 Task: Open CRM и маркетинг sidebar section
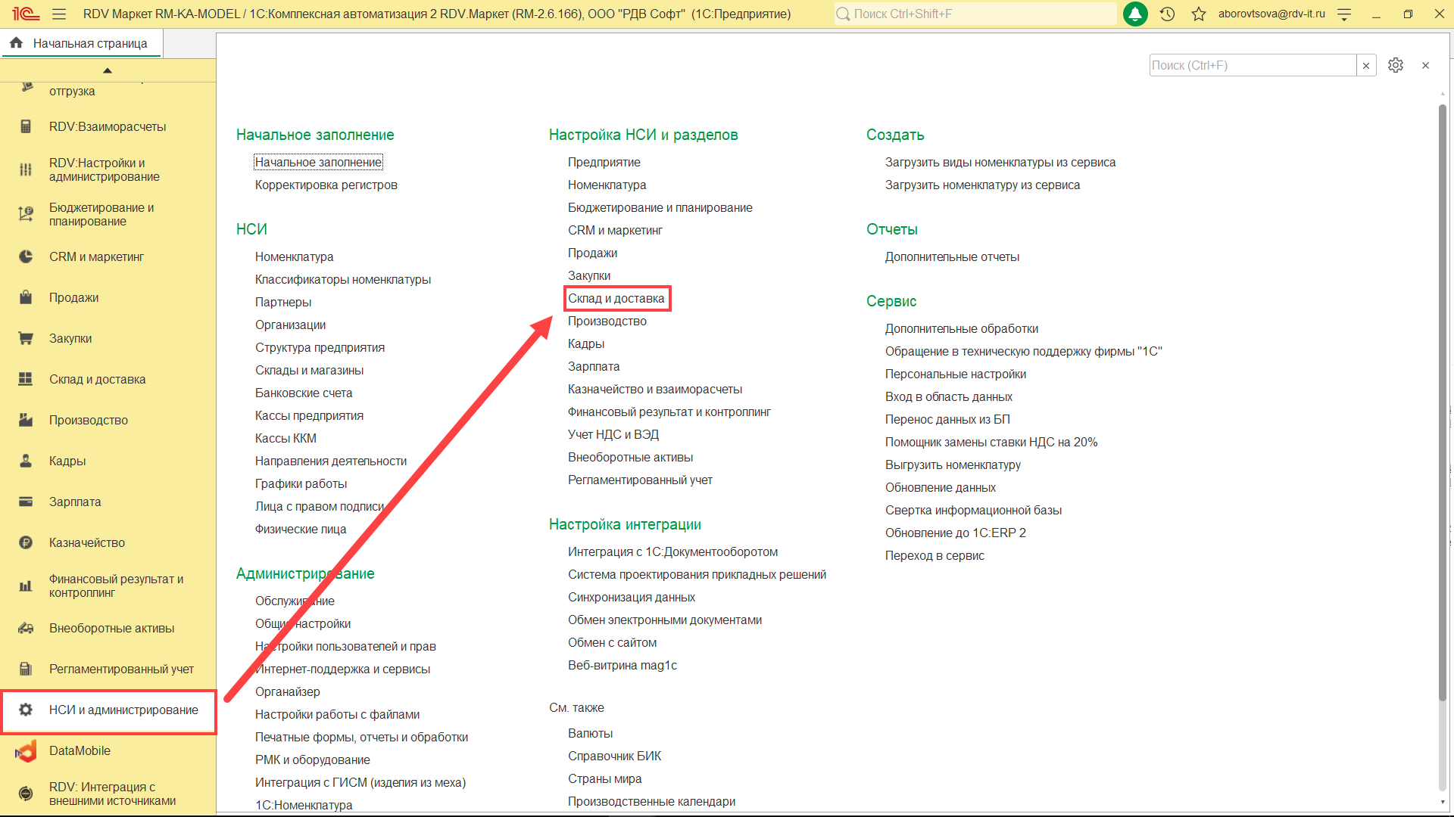click(x=96, y=256)
